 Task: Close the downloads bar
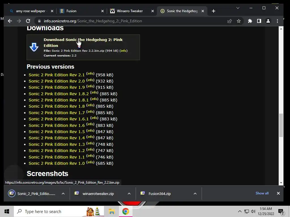(278, 193)
